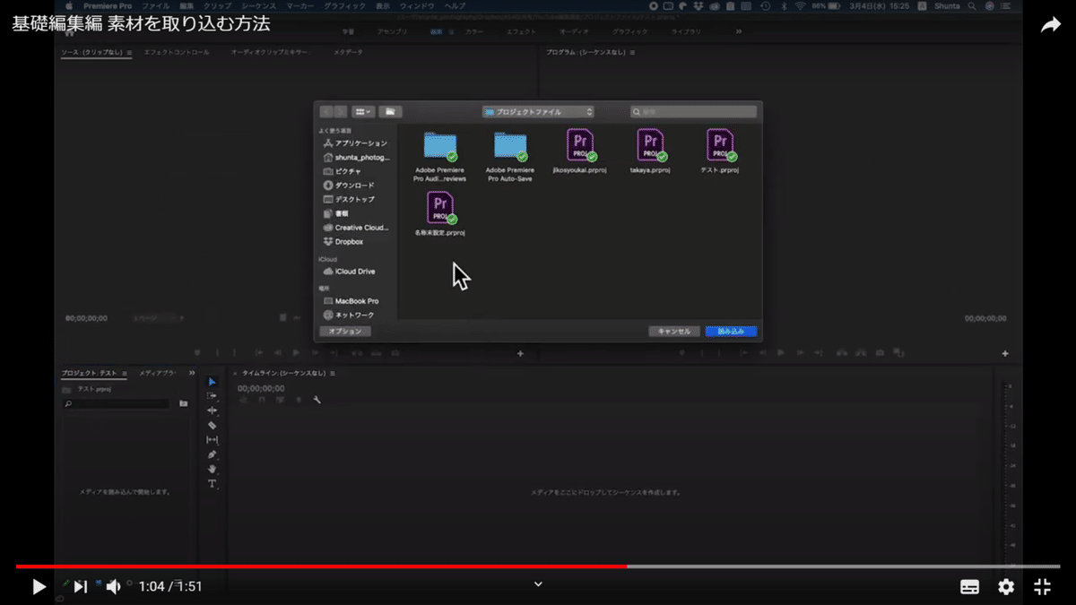Image resolution: width=1076 pixels, height=605 pixels.
Task: Click new bin folder icon in Project panel
Action: [184, 404]
